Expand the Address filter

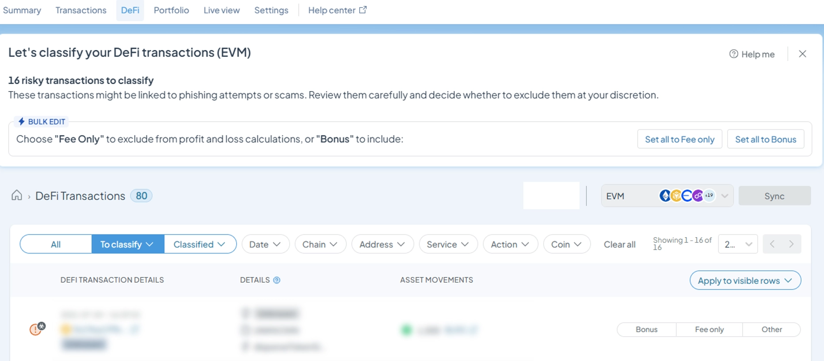click(382, 244)
